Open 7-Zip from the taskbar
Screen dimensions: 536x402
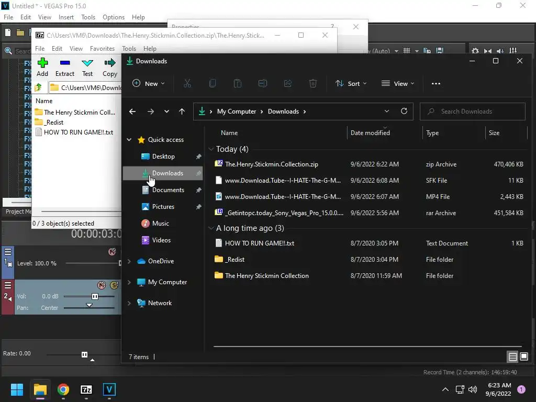pyautogui.click(x=86, y=389)
